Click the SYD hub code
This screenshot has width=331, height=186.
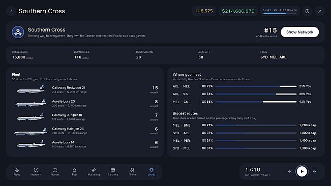tap(264, 57)
